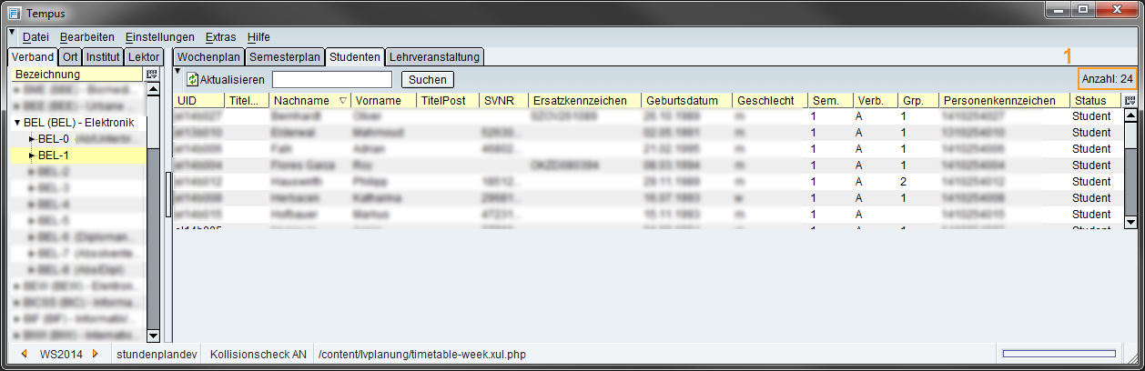Click the Aktualisieren refresh icon
1145x371 pixels.
192,80
